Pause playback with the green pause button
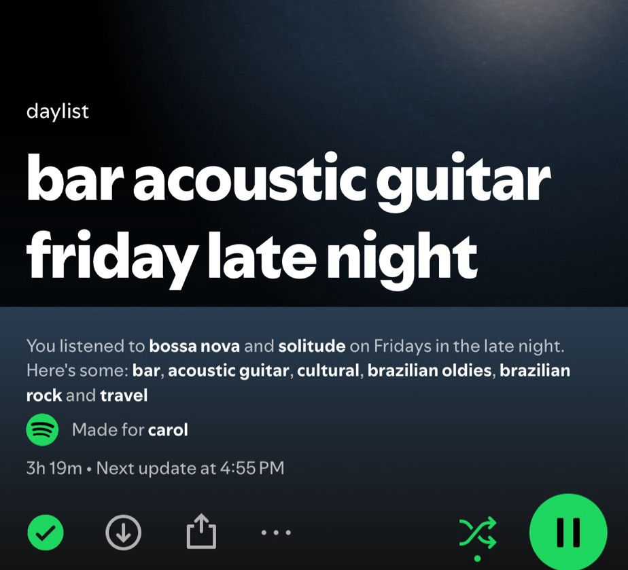Screen dimensions: 628x570 [568, 533]
